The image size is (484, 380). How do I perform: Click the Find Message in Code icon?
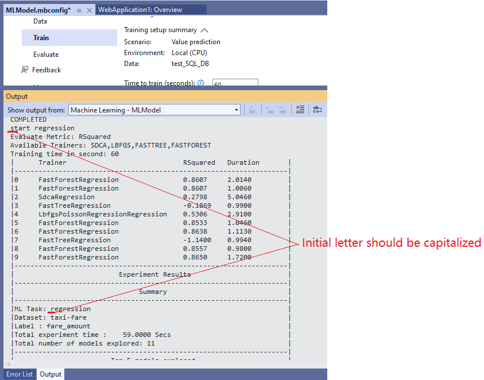click(x=253, y=110)
